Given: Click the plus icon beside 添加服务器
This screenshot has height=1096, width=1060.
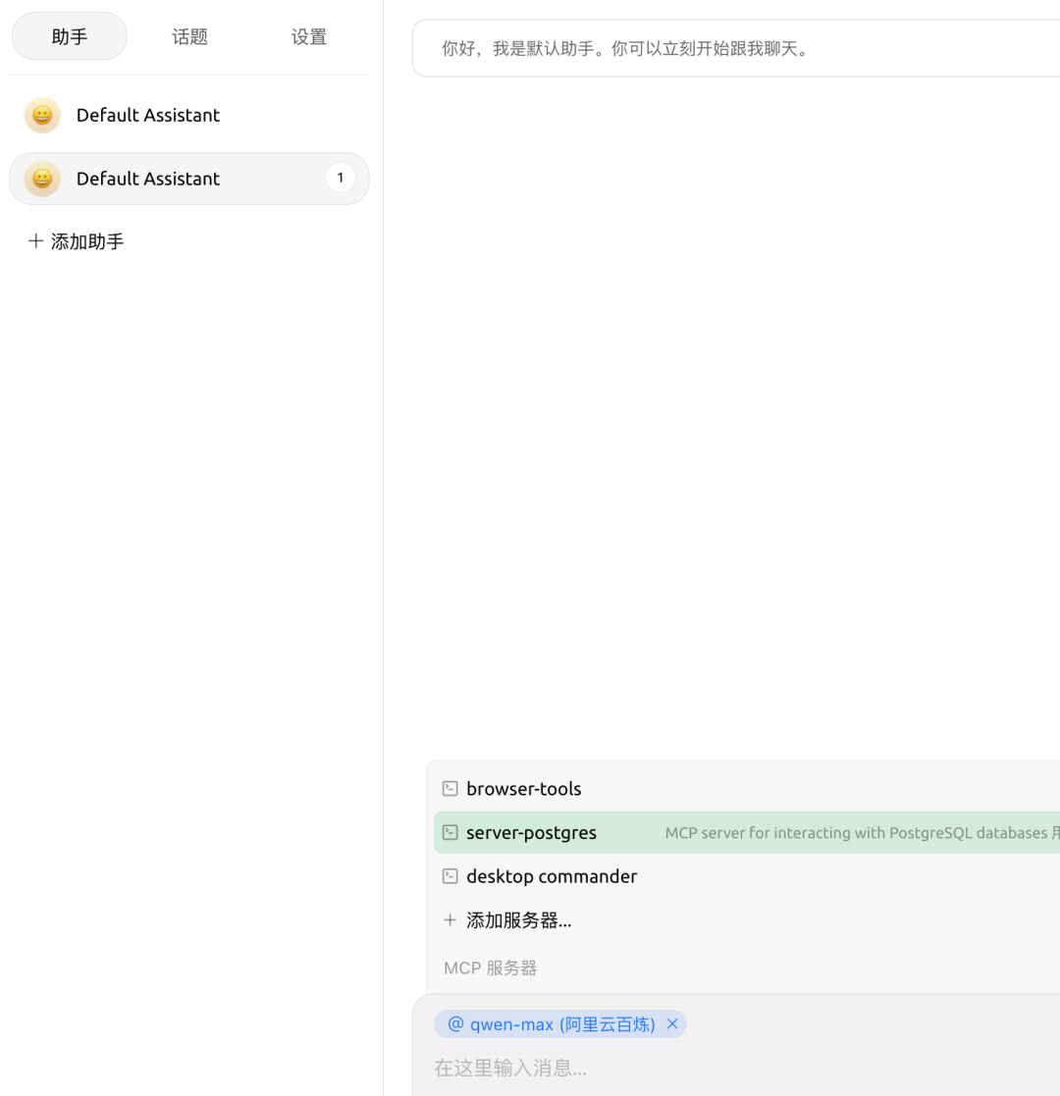Looking at the screenshot, I should click(x=450, y=920).
